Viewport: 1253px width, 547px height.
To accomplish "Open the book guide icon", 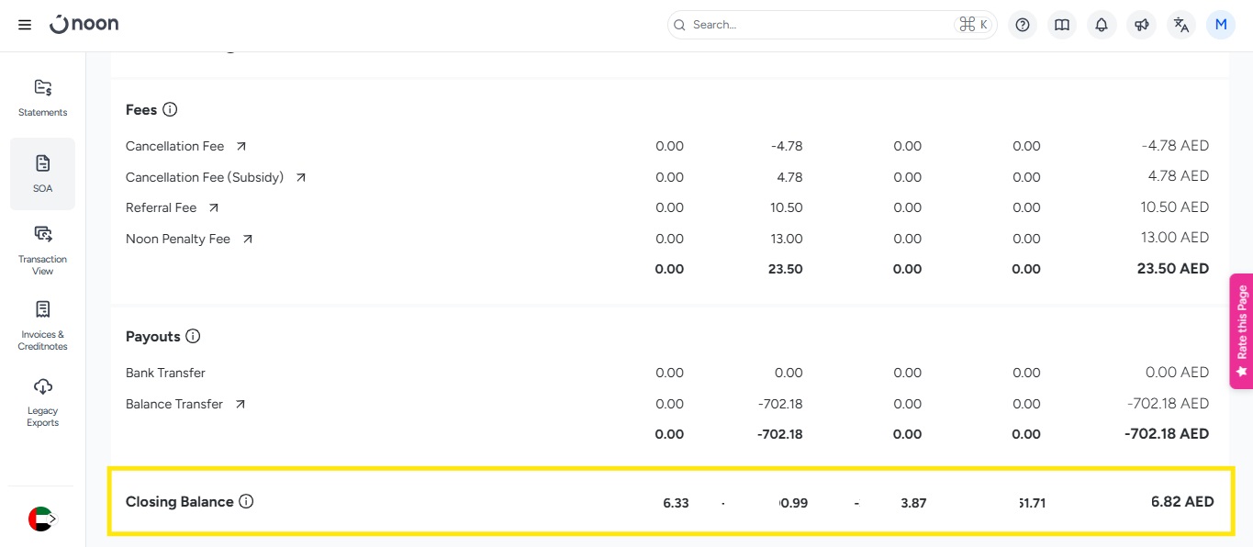I will pos(1062,25).
